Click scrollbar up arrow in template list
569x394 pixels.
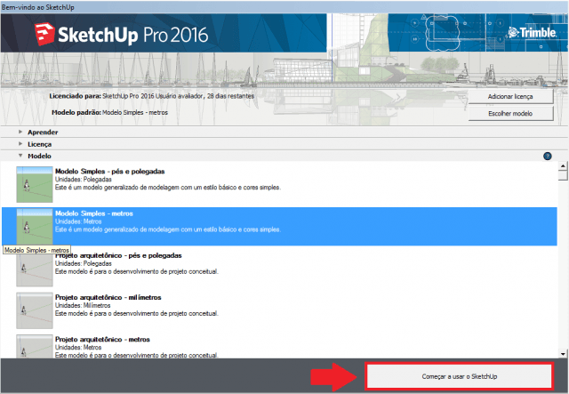pyautogui.click(x=563, y=165)
